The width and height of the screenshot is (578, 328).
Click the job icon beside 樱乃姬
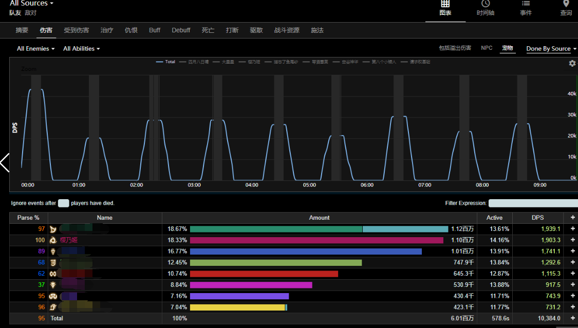53,240
